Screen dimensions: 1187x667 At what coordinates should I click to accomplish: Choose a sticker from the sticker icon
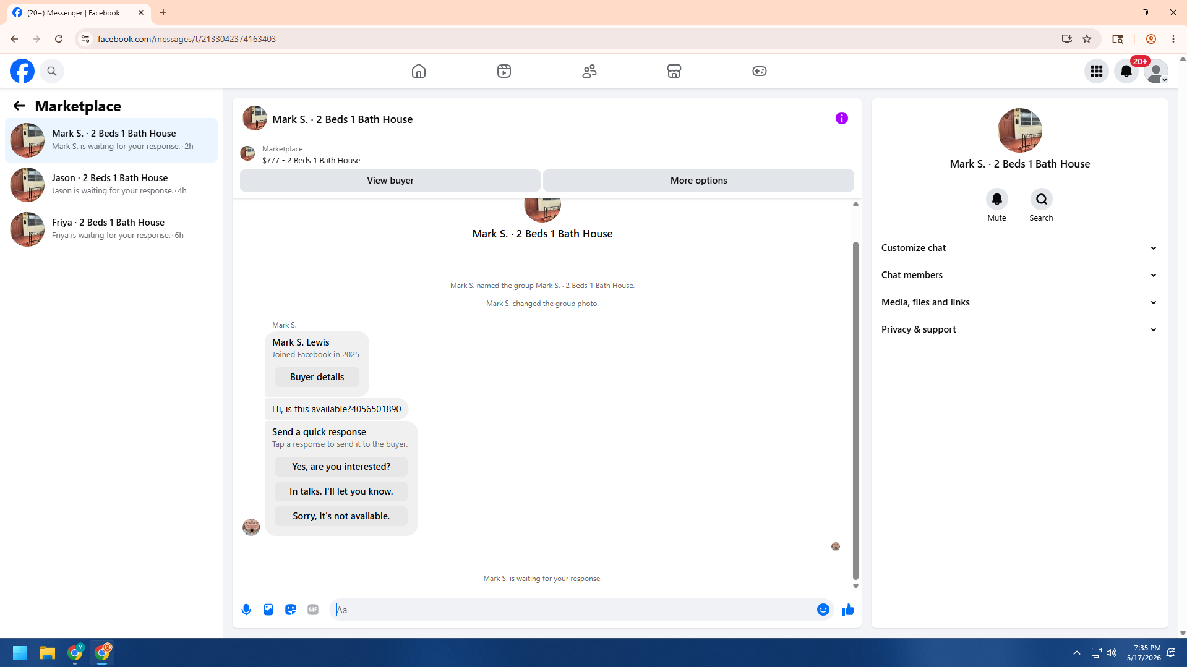291,610
